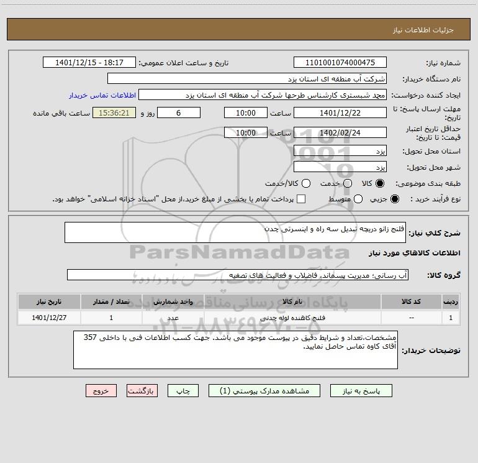The height and width of the screenshot is (463, 478).
Task: Click the بازگشت back button
Action: pyautogui.click(x=142, y=391)
